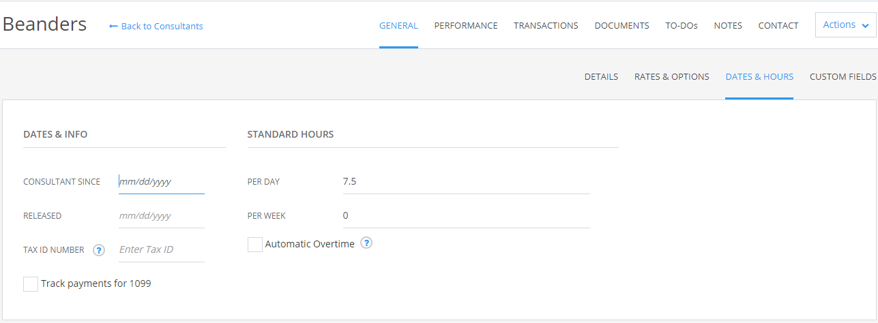Edit the Per Day hours field

click(x=465, y=182)
